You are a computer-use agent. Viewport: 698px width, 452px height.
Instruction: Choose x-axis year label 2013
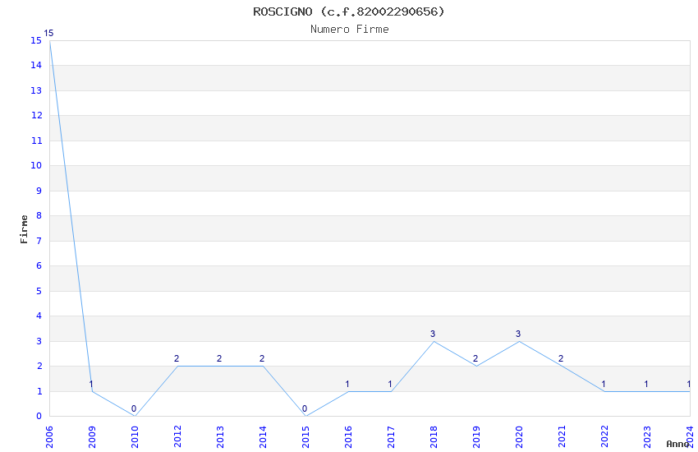(x=220, y=436)
